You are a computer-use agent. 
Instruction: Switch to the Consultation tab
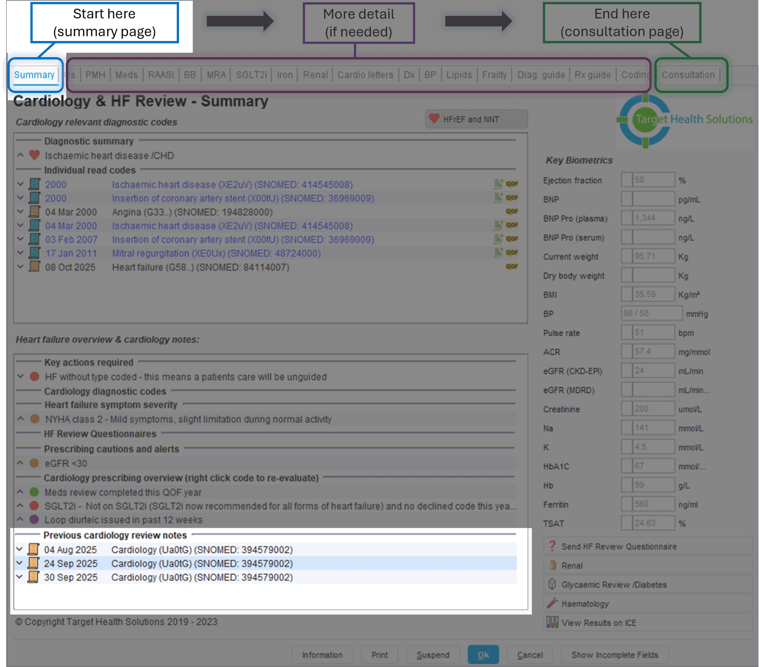click(688, 75)
